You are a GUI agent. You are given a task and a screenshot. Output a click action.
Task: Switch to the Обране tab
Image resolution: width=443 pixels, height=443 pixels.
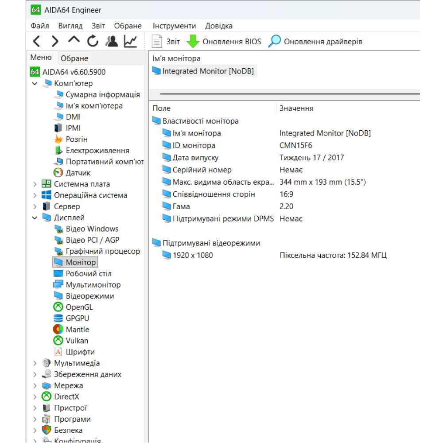pyautogui.click(x=74, y=58)
